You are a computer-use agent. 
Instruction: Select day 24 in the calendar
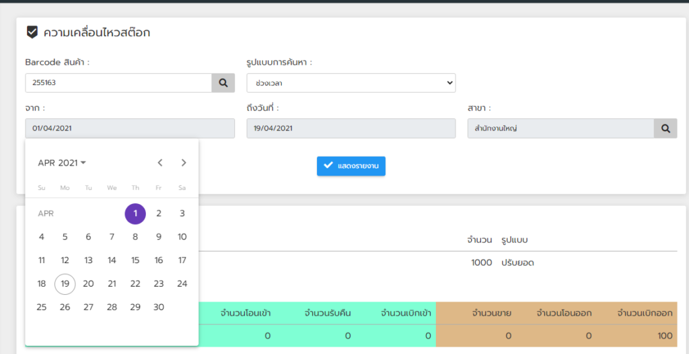click(182, 283)
